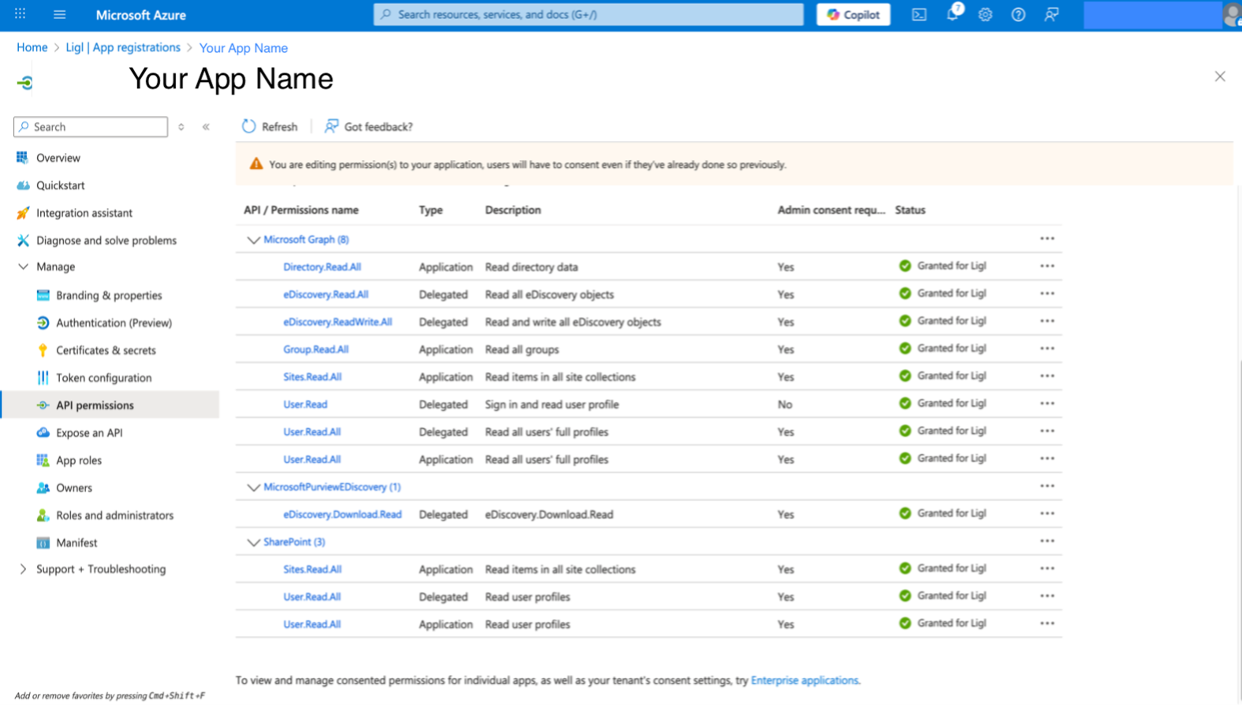Image resolution: width=1242 pixels, height=712 pixels.
Task: Open the User.Read permission link
Action: tap(305, 404)
